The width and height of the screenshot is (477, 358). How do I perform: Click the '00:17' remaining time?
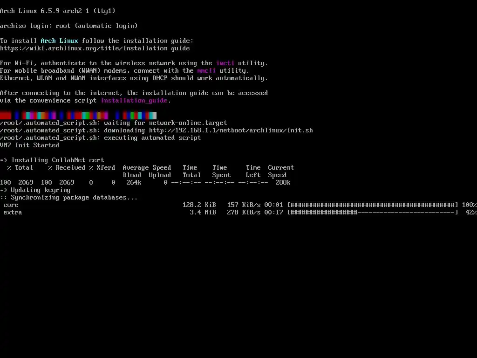tap(273, 213)
